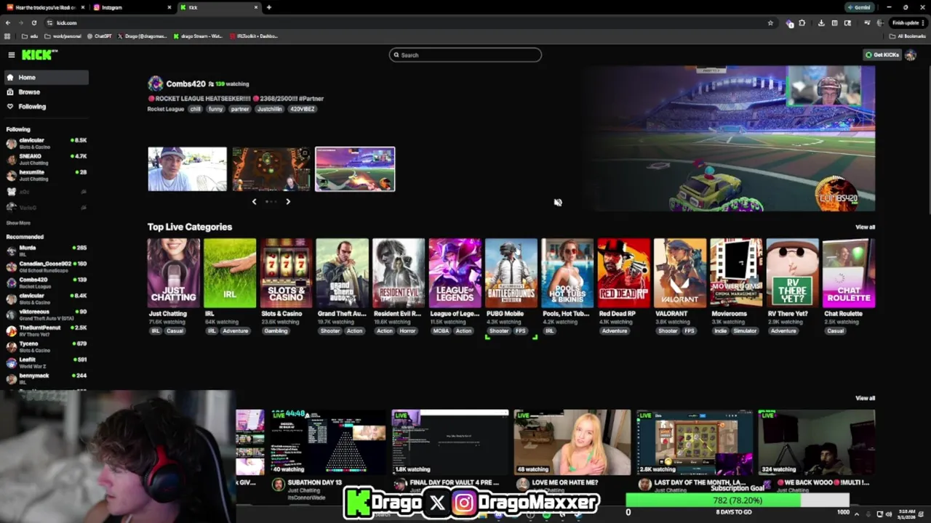Click the Gemini button in the title bar
This screenshot has width=931, height=523.
point(859,7)
